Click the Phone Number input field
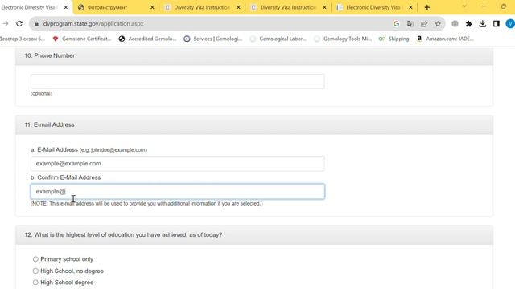The height and width of the screenshot is (289, 515). click(x=177, y=81)
